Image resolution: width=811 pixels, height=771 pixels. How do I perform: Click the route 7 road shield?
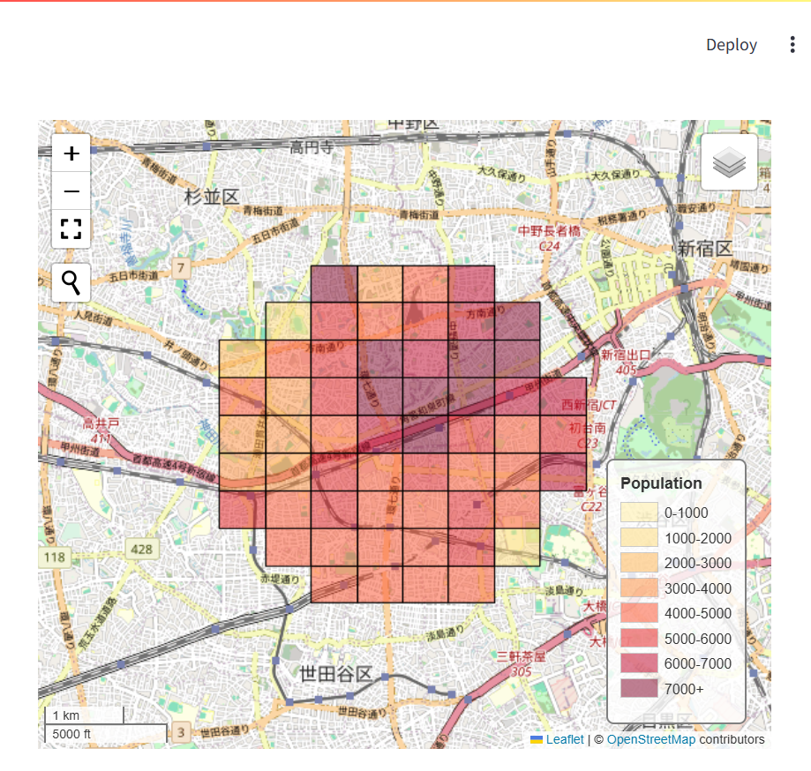(181, 268)
